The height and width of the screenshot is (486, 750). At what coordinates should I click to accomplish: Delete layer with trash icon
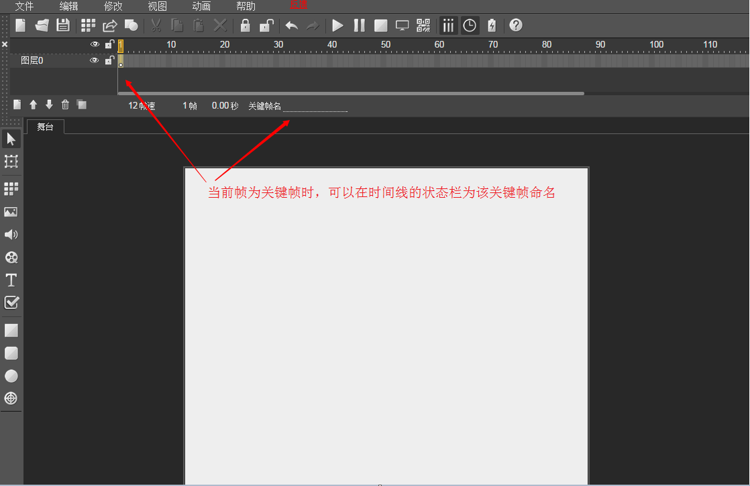coord(65,105)
